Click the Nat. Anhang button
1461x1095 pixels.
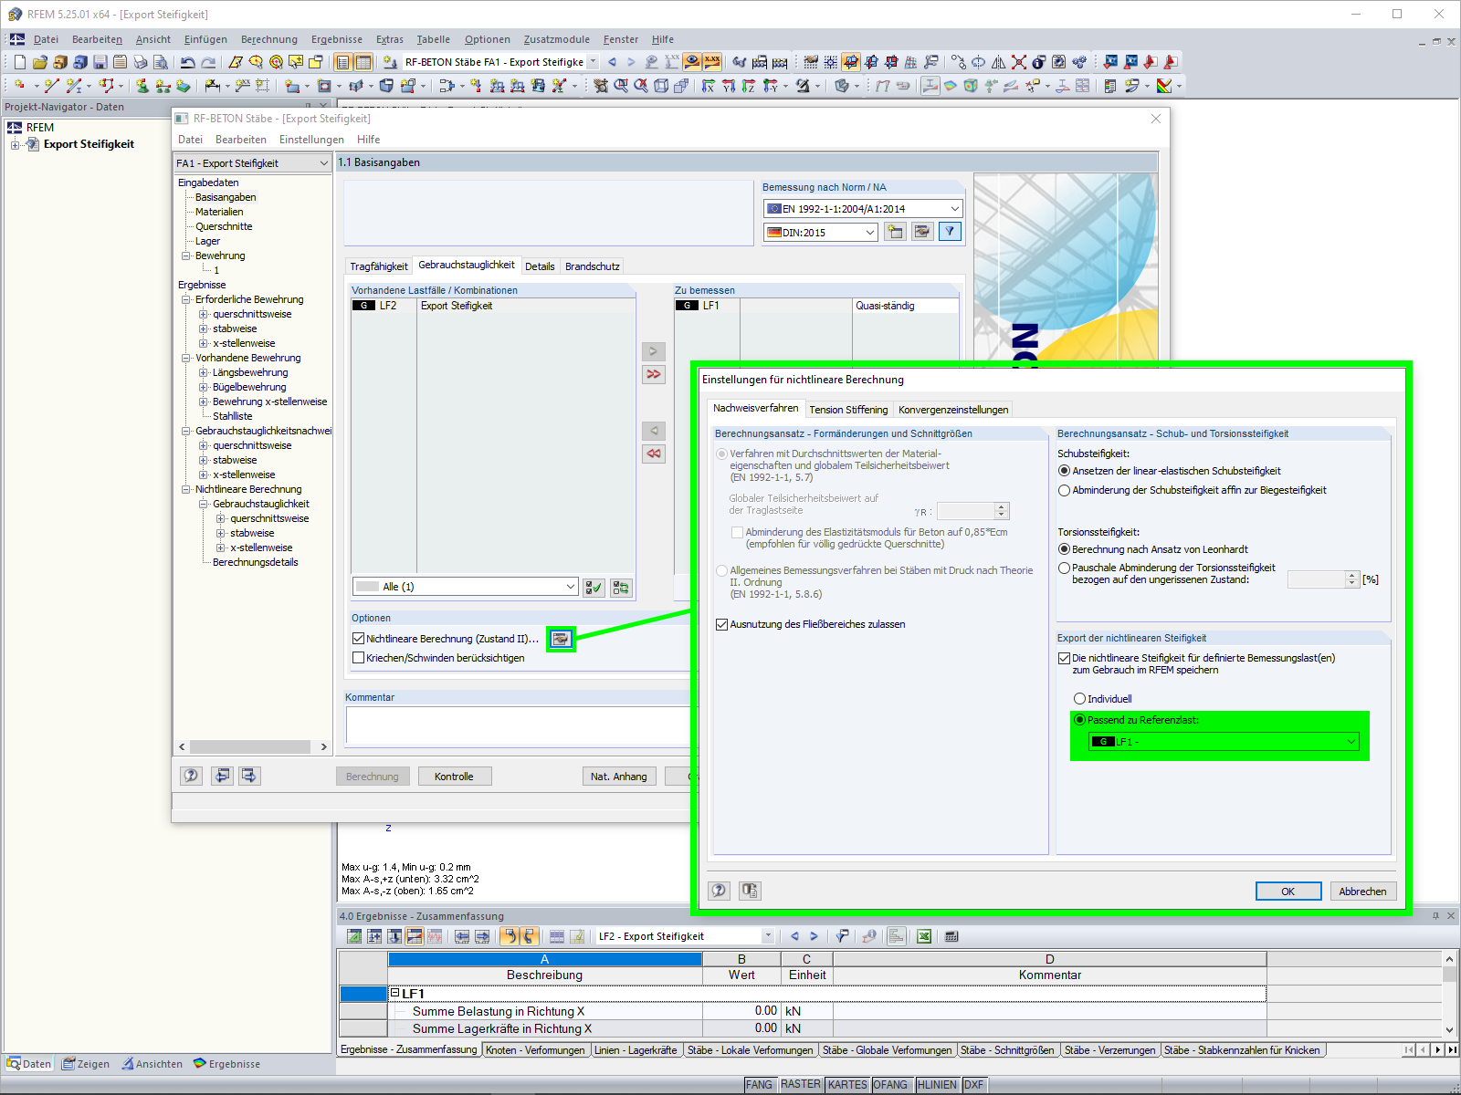click(x=619, y=777)
